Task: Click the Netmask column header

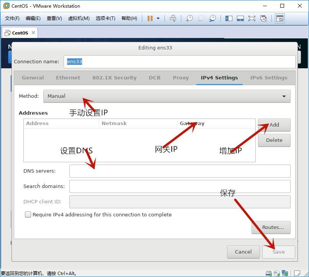Action: [138, 124]
